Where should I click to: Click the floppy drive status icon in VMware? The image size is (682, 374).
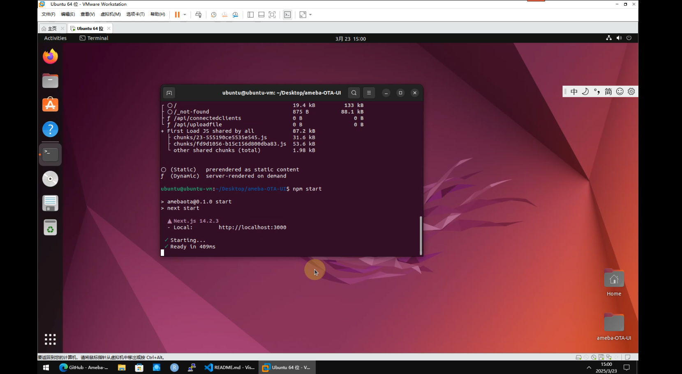tap(601, 357)
